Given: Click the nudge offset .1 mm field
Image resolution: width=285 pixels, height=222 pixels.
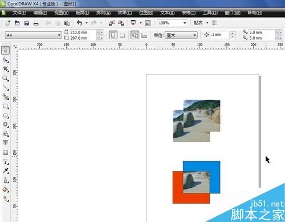Looking at the screenshot, I should tap(219, 35).
